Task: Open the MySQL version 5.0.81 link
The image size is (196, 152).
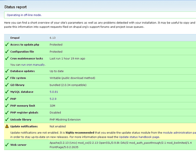Action: coord(54,92)
